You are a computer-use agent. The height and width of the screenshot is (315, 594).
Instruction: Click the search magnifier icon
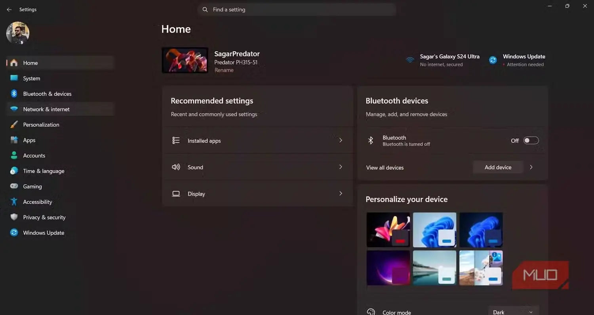point(205,9)
